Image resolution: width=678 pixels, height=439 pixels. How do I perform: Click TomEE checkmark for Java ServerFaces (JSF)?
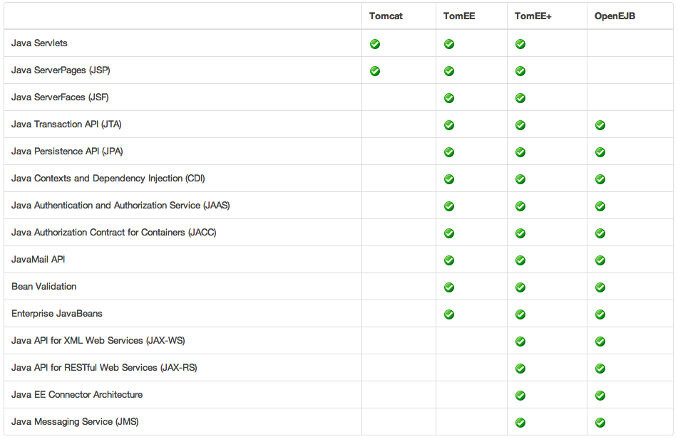(x=449, y=98)
